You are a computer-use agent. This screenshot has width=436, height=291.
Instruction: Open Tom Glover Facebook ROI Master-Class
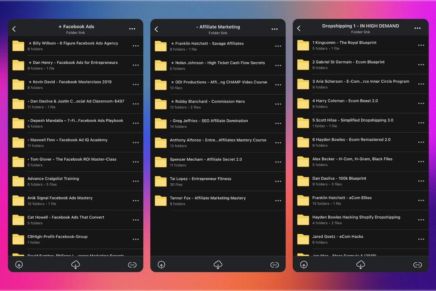point(76,162)
